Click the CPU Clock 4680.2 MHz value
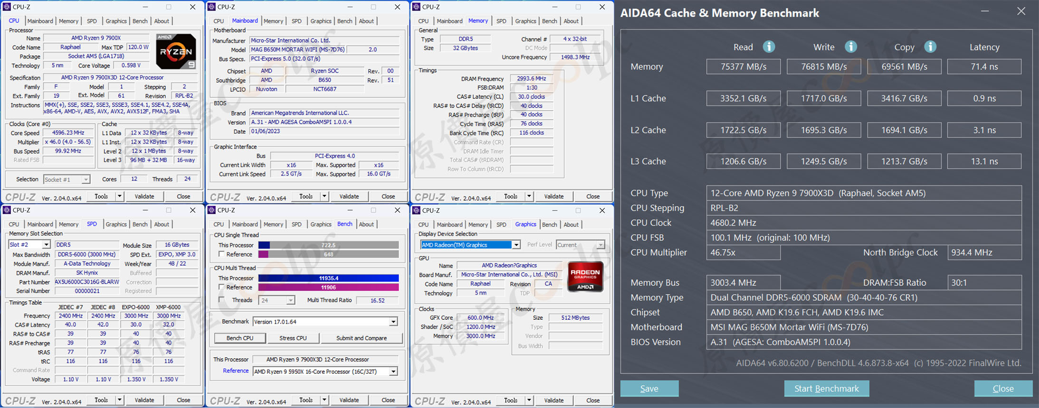 click(x=864, y=223)
